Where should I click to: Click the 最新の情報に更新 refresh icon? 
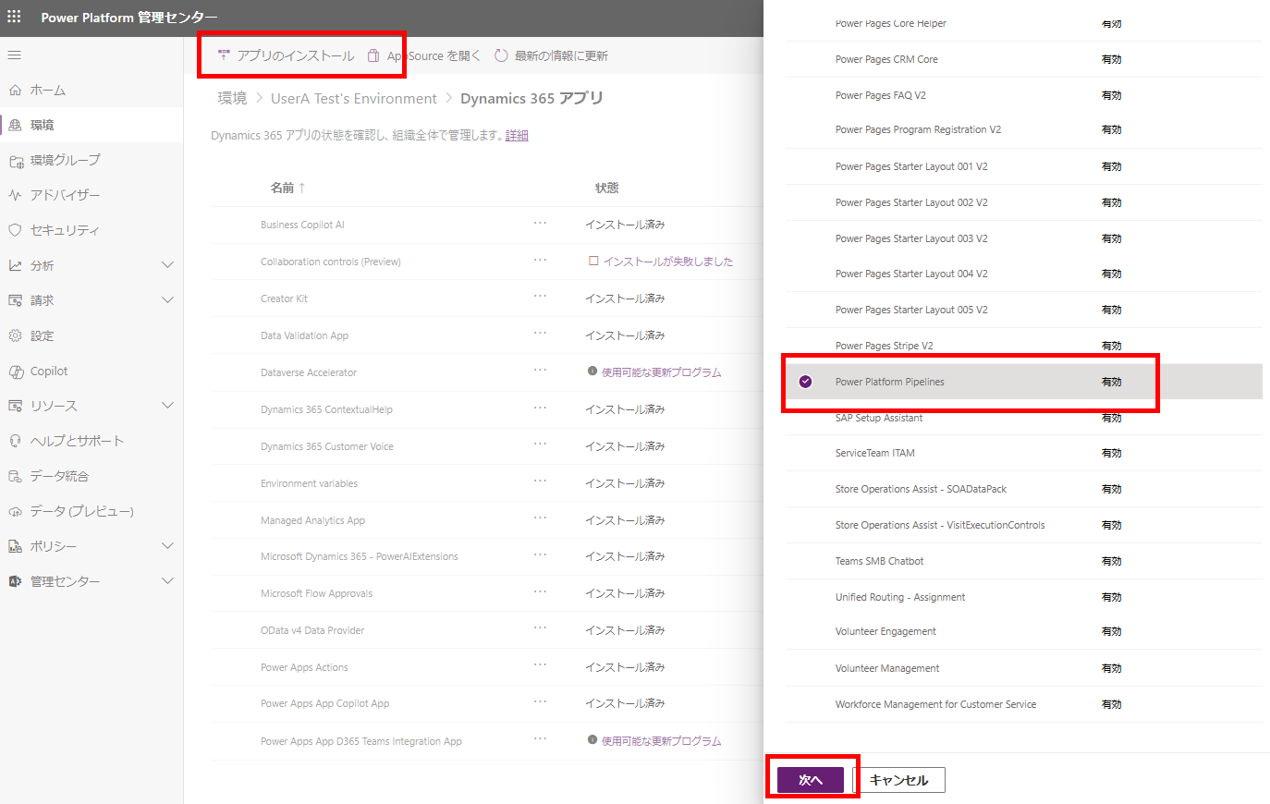click(x=501, y=55)
